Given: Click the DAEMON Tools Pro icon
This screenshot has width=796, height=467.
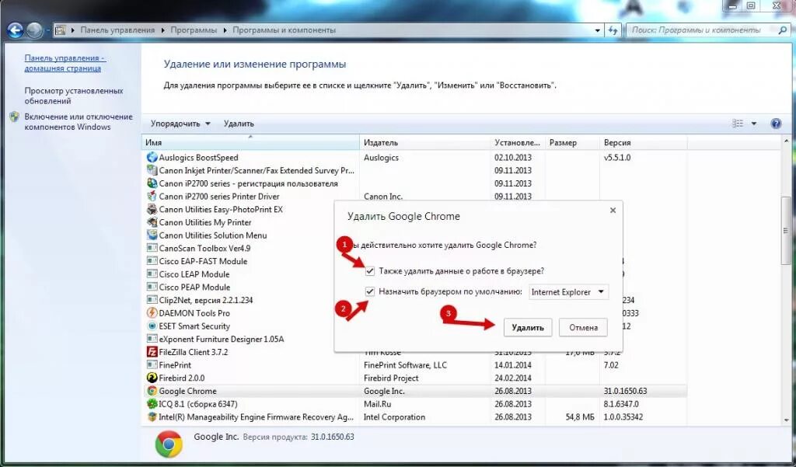Looking at the screenshot, I should tap(152, 313).
